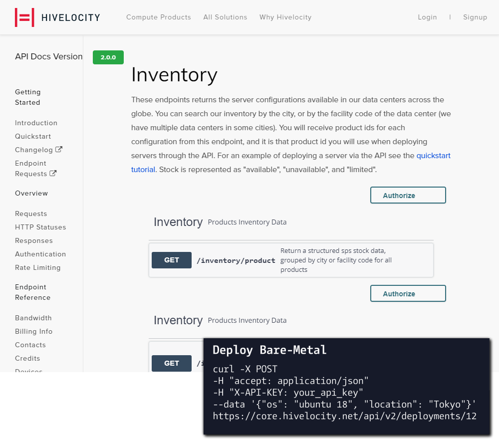The height and width of the screenshot is (439, 499).
Task: Navigate to Quickstart in the sidebar
Action: [33, 136]
